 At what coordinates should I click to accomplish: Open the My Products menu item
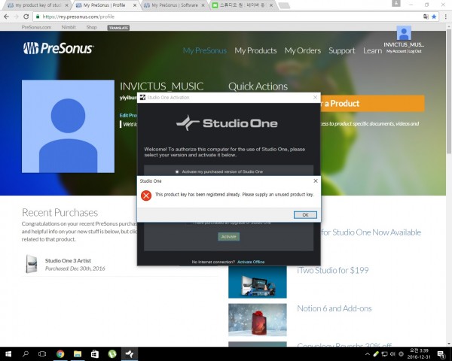255,50
